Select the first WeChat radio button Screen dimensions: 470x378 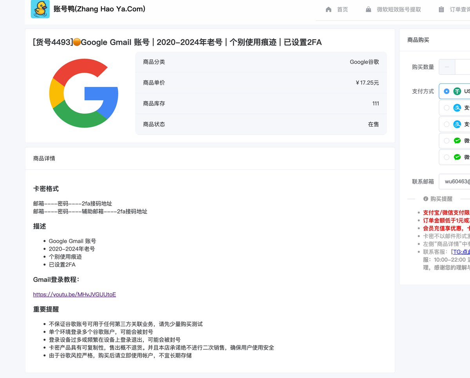click(x=446, y=141)
